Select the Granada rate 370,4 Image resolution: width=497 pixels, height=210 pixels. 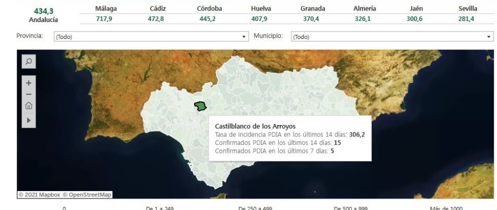click(311, 19)
